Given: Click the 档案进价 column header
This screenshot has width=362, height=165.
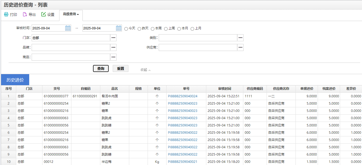Looking at the screenshot, I should [x=329, y=89].
